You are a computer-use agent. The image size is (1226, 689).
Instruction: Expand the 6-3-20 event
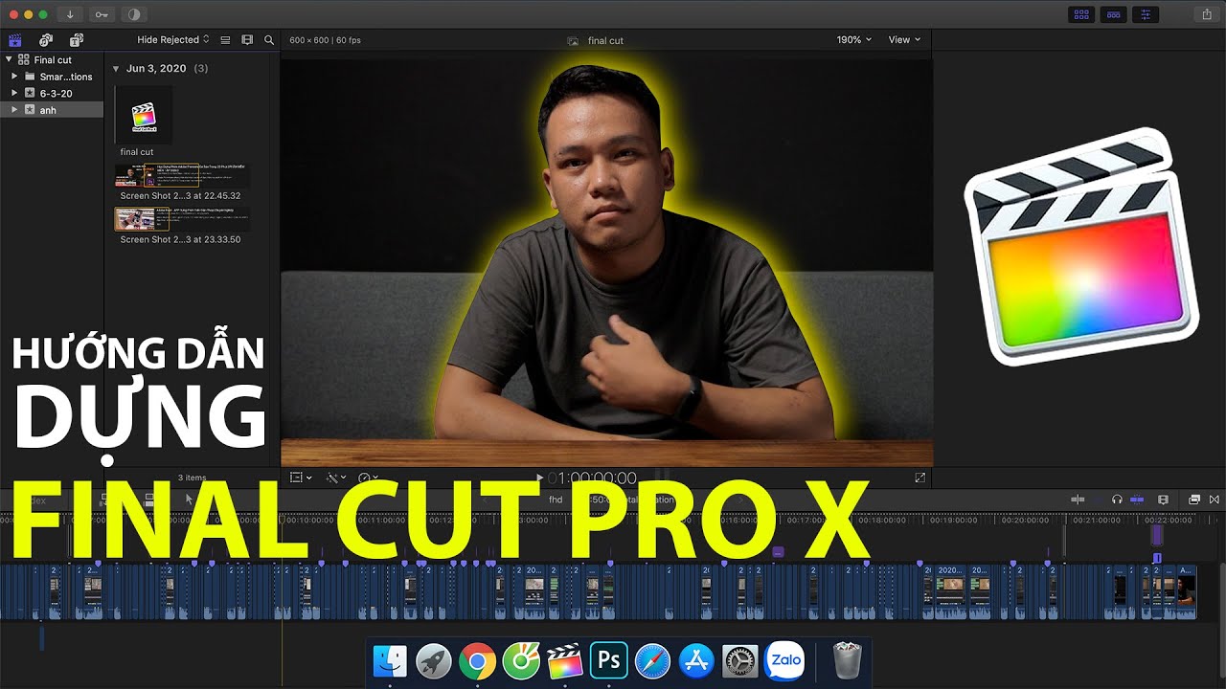click(x=14, y=93)
